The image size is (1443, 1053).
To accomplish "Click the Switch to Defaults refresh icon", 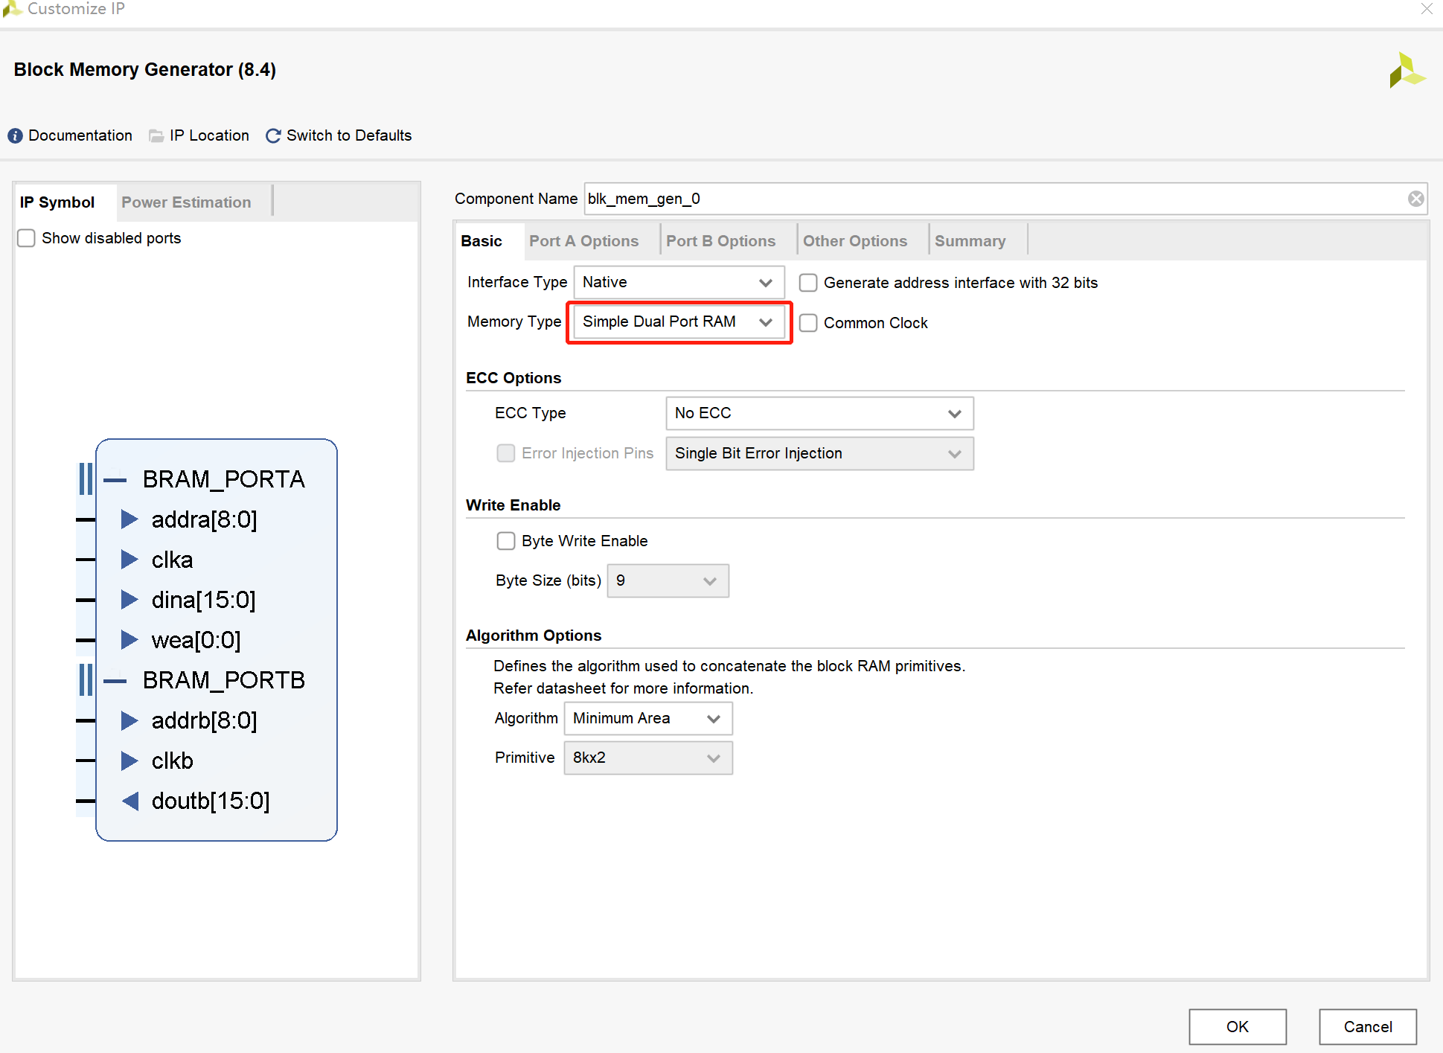I will (x=273, y=135).
